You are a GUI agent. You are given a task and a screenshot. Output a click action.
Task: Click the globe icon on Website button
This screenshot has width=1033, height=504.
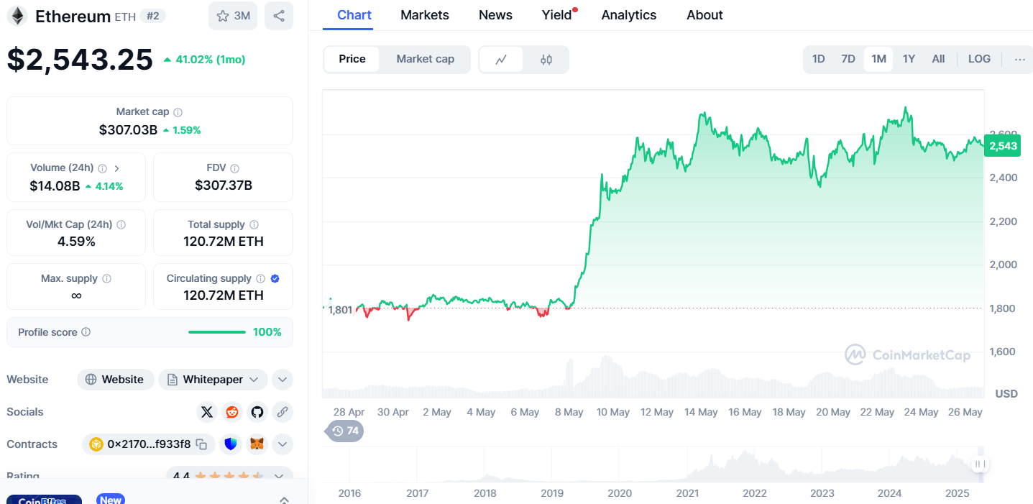pos(91,380)
